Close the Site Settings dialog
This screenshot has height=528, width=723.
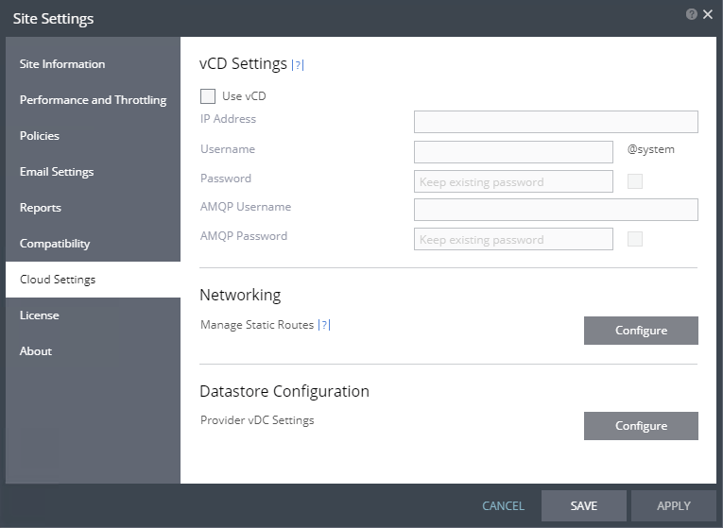(708, 14)
